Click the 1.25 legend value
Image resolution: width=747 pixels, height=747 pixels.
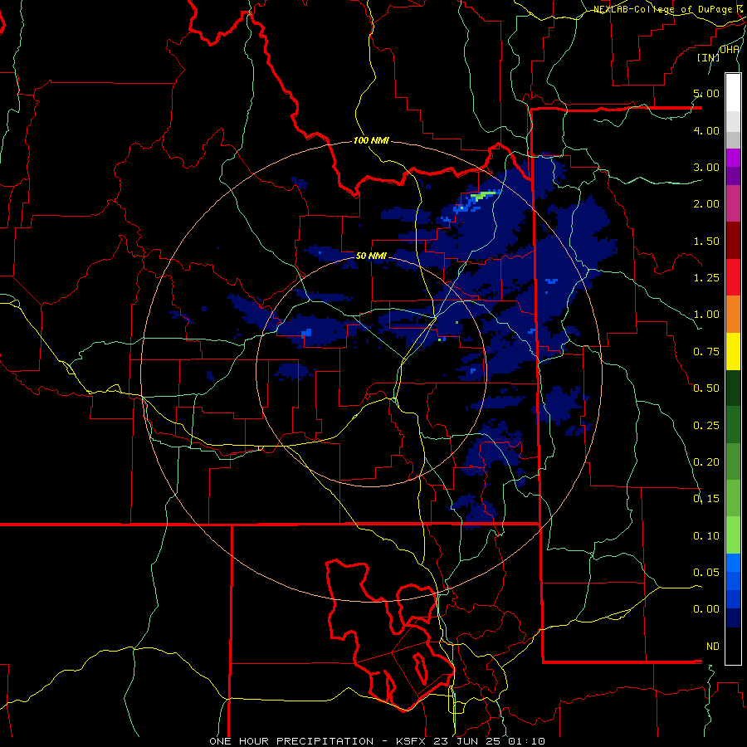[706, 278]
